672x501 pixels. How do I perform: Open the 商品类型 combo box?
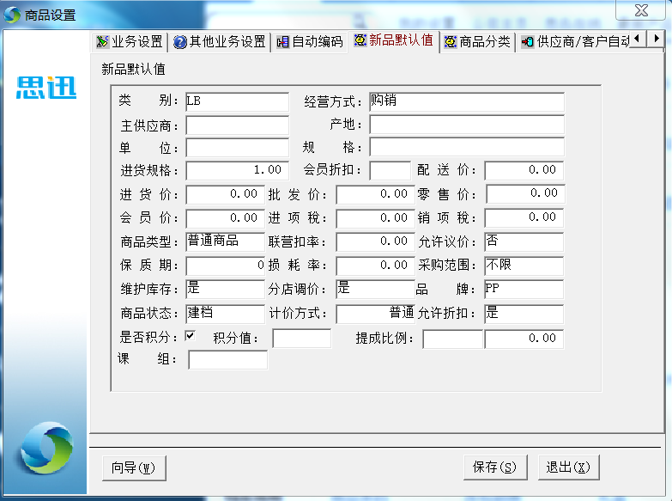(225, 242)
